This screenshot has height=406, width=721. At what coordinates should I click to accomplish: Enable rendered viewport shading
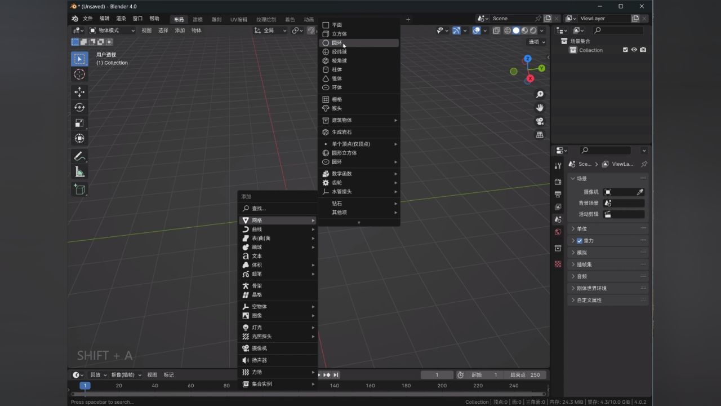(532, 30)
